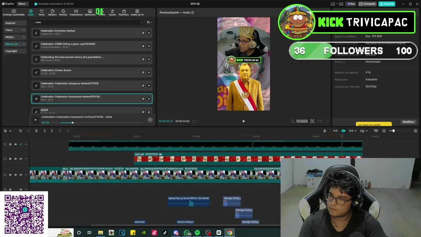Play the preview video
421x237 pixels.
point(244,121)
